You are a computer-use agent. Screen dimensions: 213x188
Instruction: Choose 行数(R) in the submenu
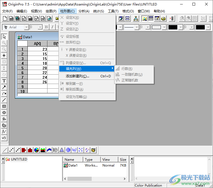pos(134,69)
